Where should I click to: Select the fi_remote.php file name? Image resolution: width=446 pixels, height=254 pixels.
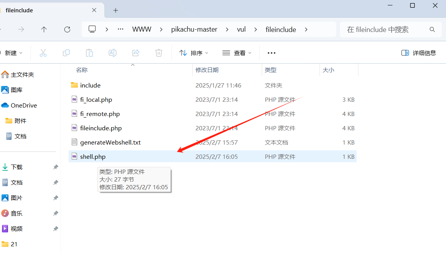coord(100,114)
